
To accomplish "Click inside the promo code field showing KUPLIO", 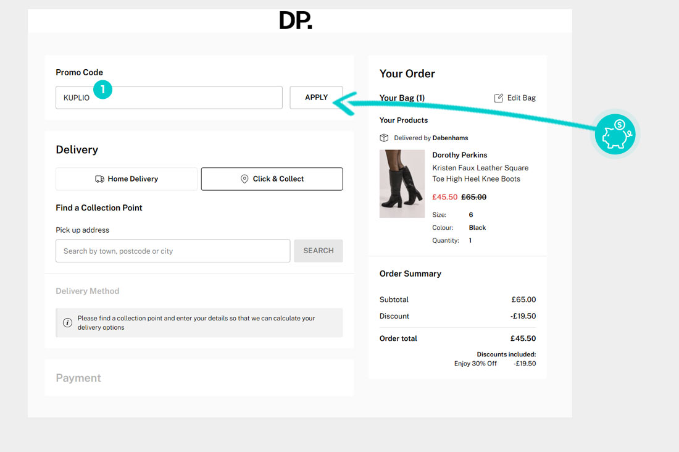I will (169, 97).
